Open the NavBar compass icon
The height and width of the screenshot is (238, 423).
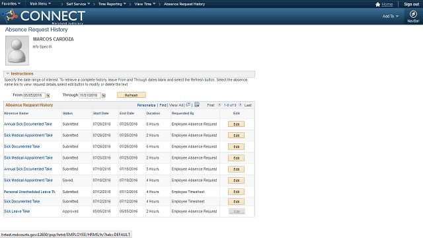point(413,14)
